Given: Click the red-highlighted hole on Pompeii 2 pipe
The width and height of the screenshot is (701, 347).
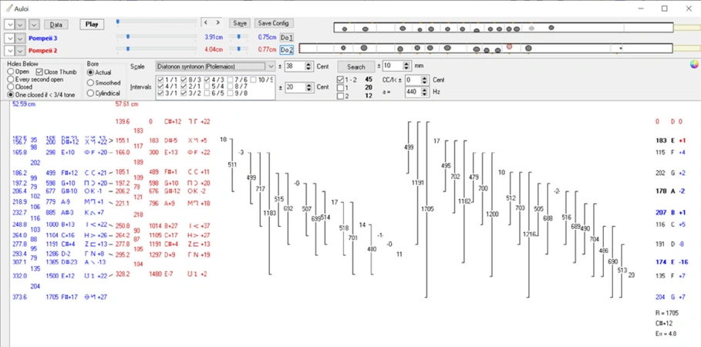Looking at the screenshot, I should click(x=509, y=48).
